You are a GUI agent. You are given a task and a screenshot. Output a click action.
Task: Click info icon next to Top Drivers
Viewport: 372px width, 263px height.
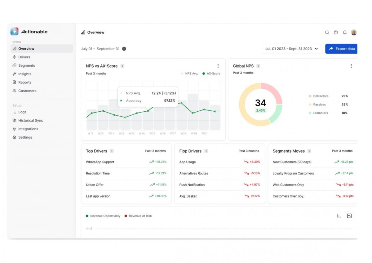point(112,151)
